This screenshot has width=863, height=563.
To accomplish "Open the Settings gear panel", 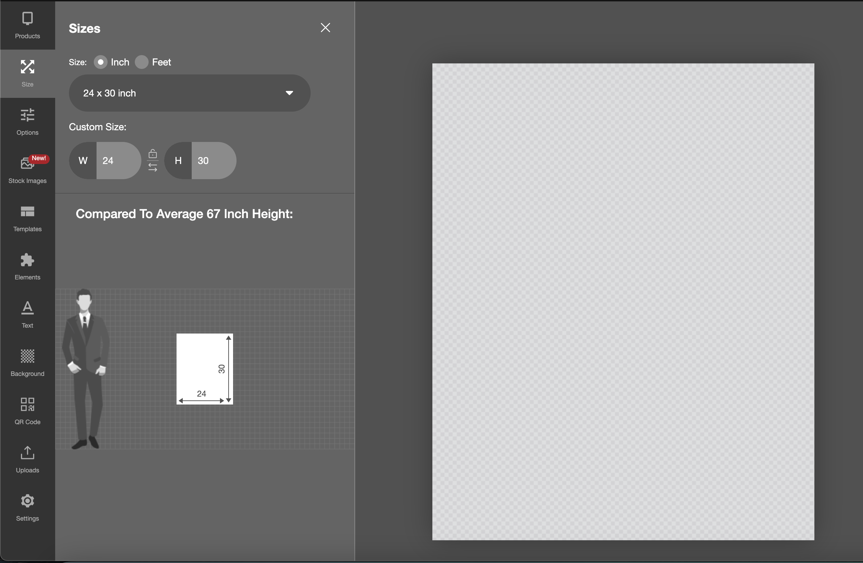I will (28, 507).
